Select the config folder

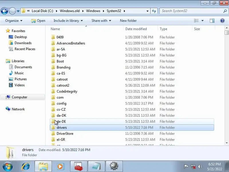tap(62, 103)
